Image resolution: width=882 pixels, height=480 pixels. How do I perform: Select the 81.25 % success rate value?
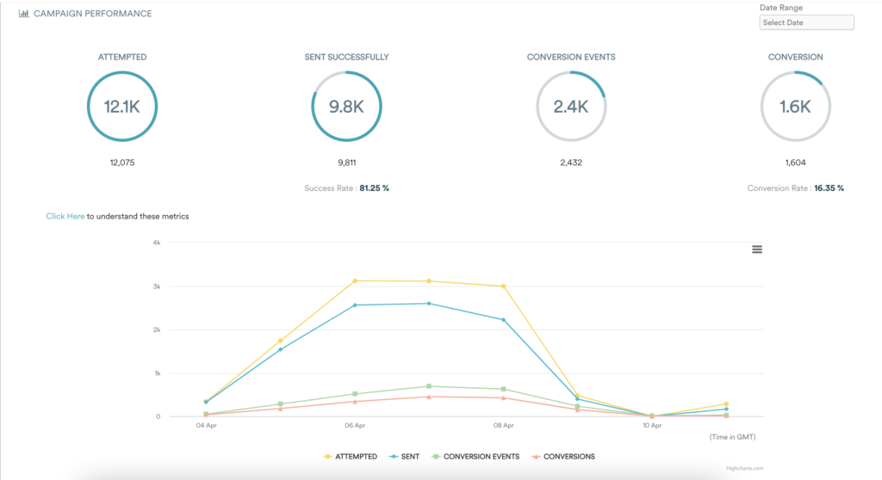[374, 188]
